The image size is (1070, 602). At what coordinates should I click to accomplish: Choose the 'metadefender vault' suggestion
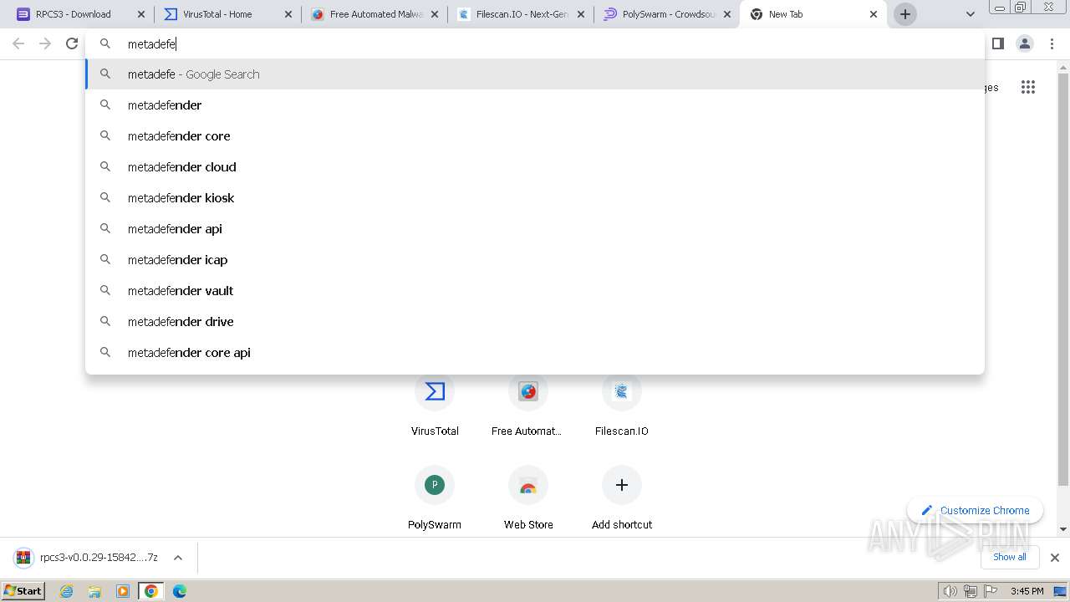[x=535, y=291]
